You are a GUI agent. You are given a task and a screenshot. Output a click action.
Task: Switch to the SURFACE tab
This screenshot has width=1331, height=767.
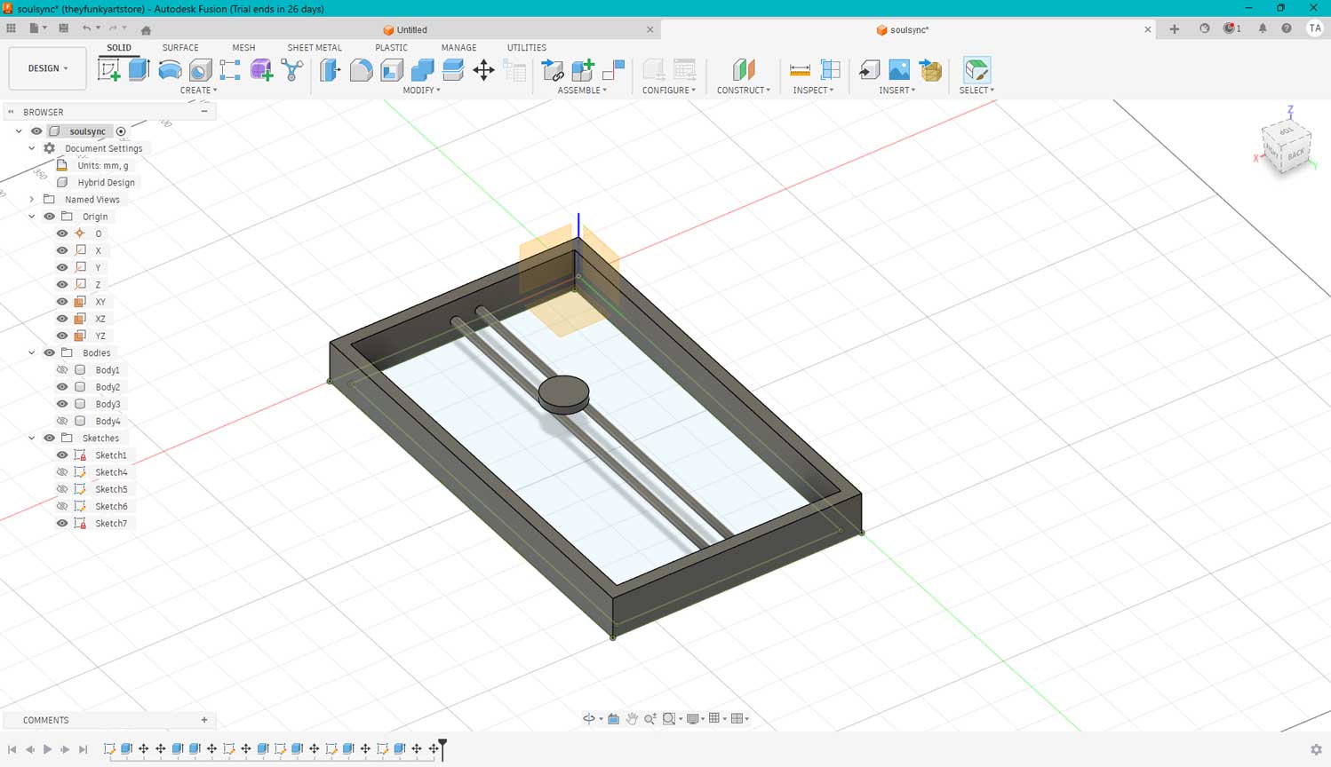tap(180, 48)
